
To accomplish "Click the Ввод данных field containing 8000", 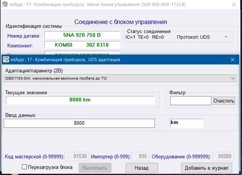I will 79,123.
